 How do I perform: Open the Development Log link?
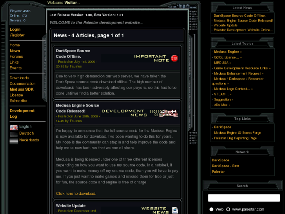(22, 113)
